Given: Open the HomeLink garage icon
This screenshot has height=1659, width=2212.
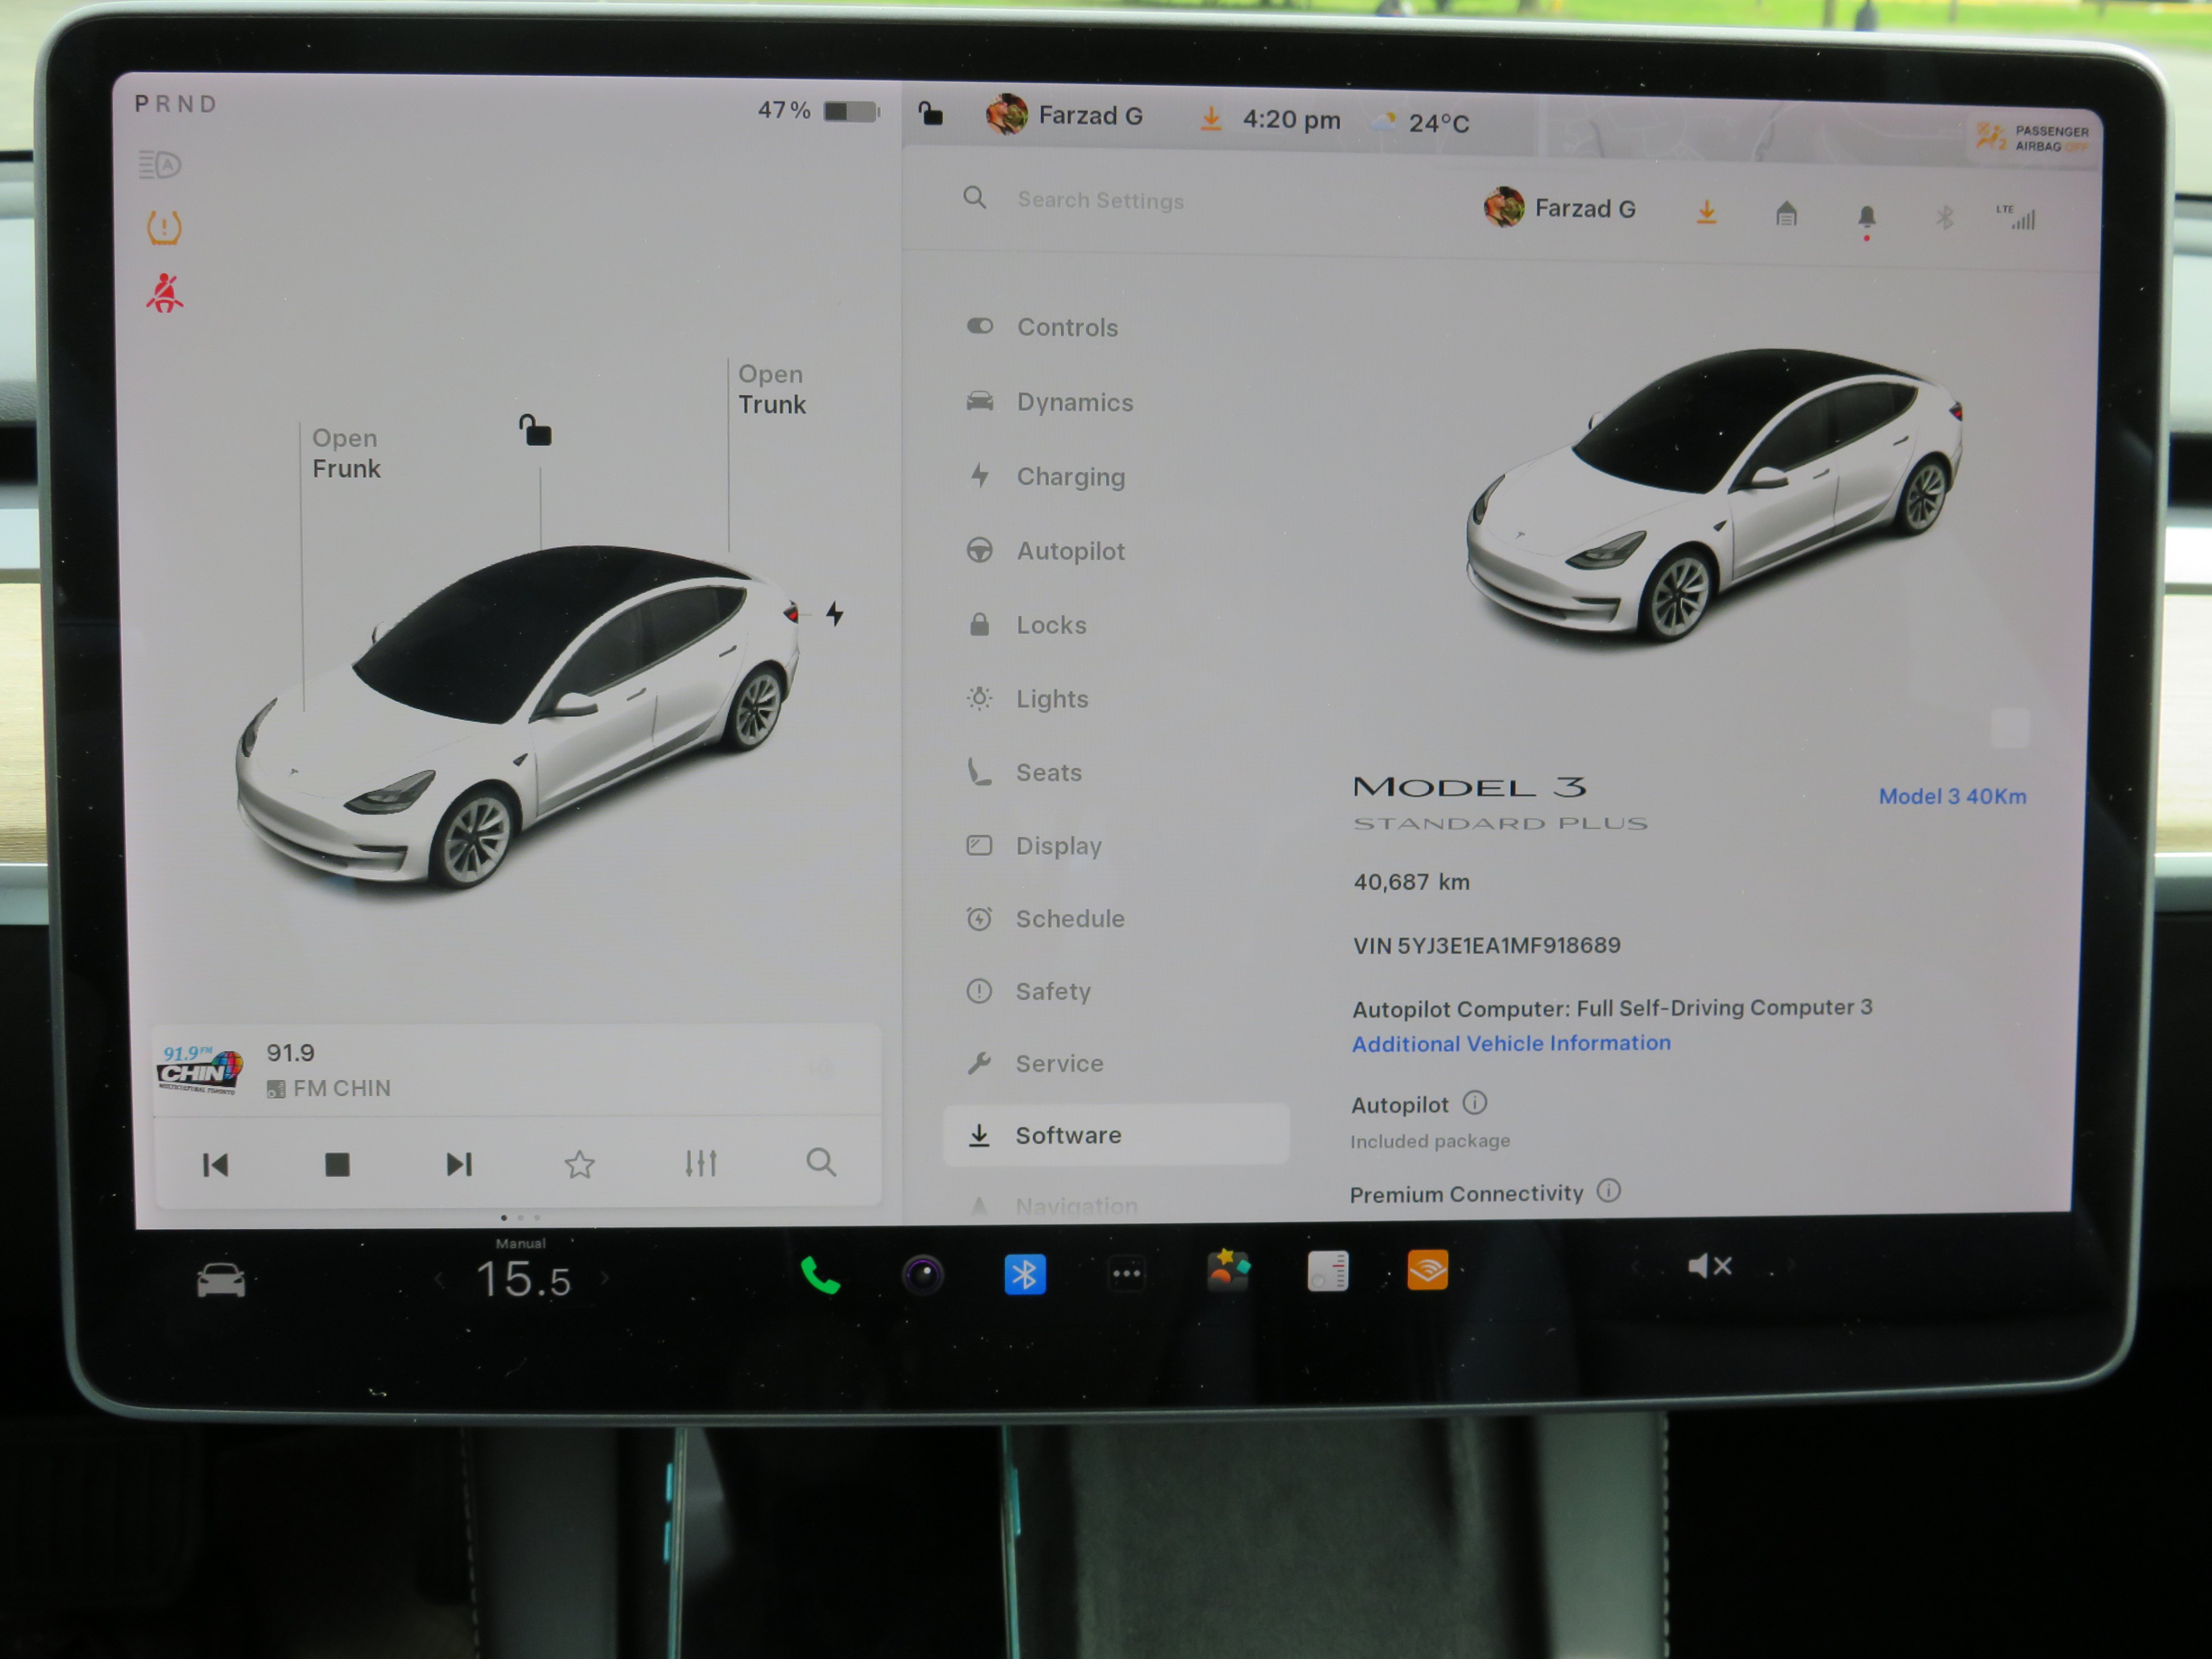Looking at the screenshot, I should [1786, 214].
